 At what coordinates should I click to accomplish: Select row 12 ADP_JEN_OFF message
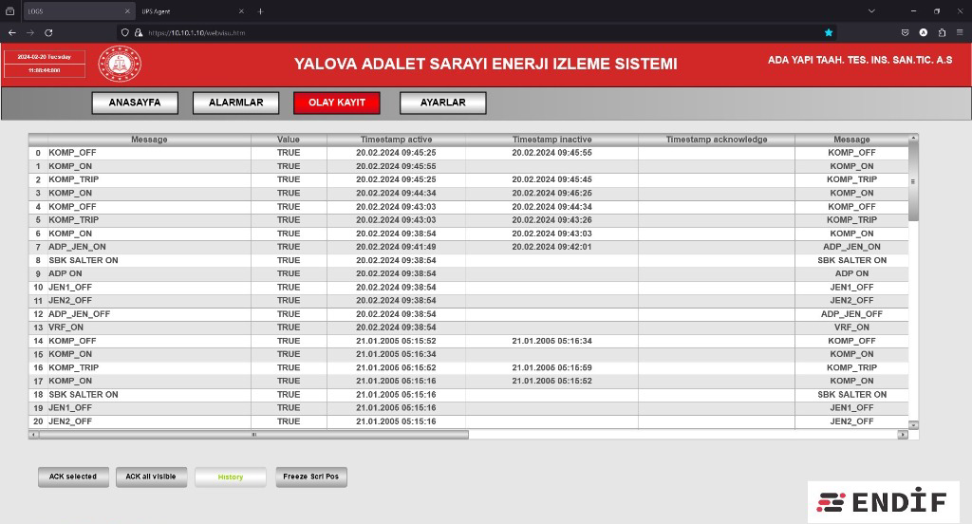(x=80, y=314)
